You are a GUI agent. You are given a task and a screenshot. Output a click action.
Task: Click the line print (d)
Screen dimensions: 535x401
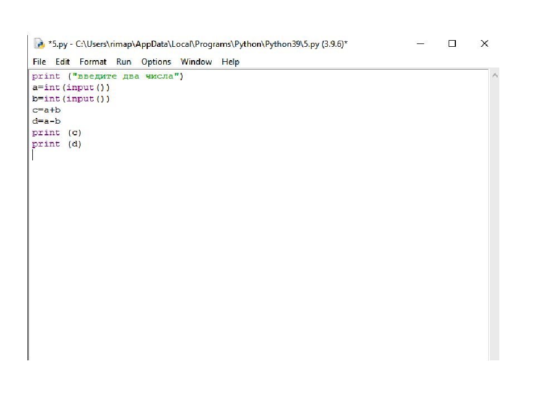tap(57, 144)
